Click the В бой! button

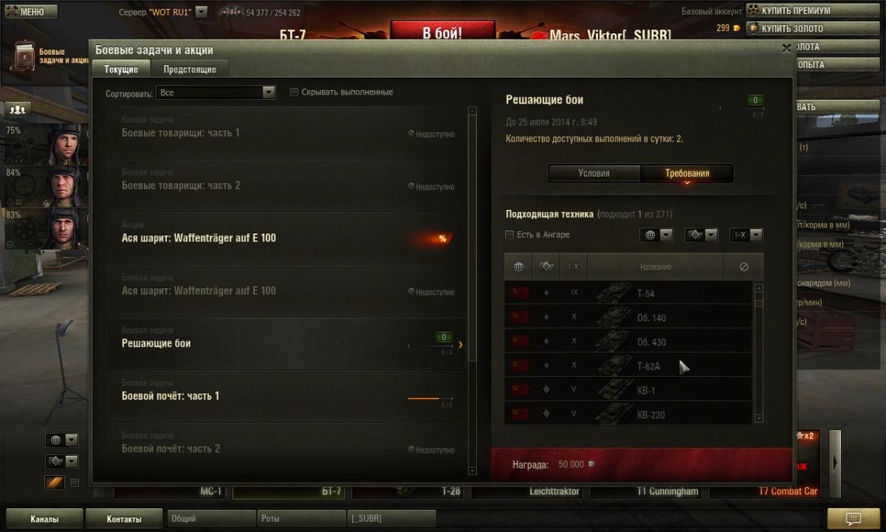pyautogui.click(x=442, y=33)
